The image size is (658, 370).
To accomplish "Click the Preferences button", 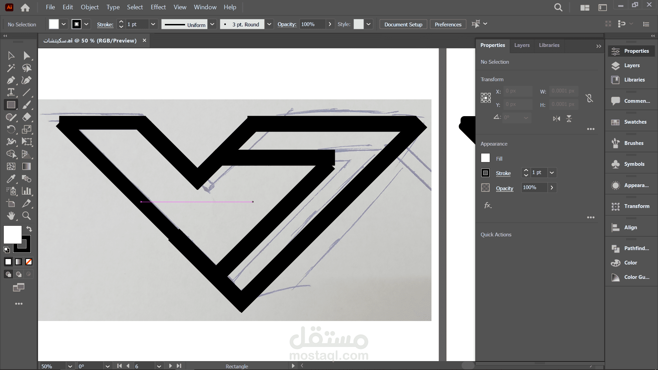I will [x=448, y=24].
